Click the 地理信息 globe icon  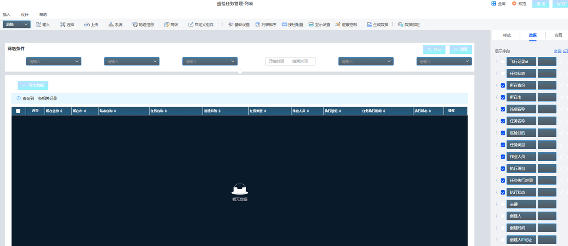135,24
